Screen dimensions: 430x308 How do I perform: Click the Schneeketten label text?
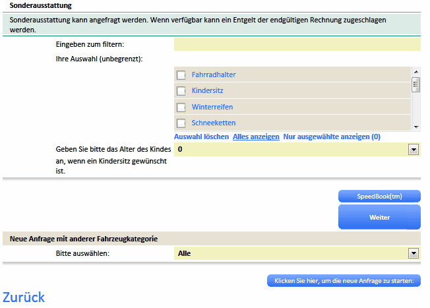(x=214, y=123)
